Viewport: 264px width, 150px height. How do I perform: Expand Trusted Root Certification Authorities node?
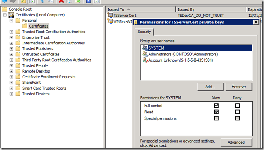pyautogui.click(x=11, y=32)
